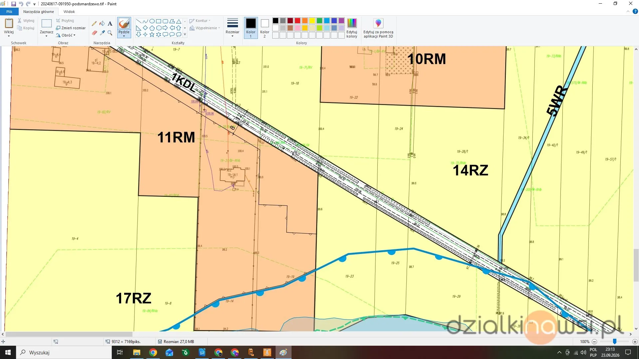Pick the red color swatch
This screenshot has height=359, width=639.
pyautogui.click(x=298, y=21)
